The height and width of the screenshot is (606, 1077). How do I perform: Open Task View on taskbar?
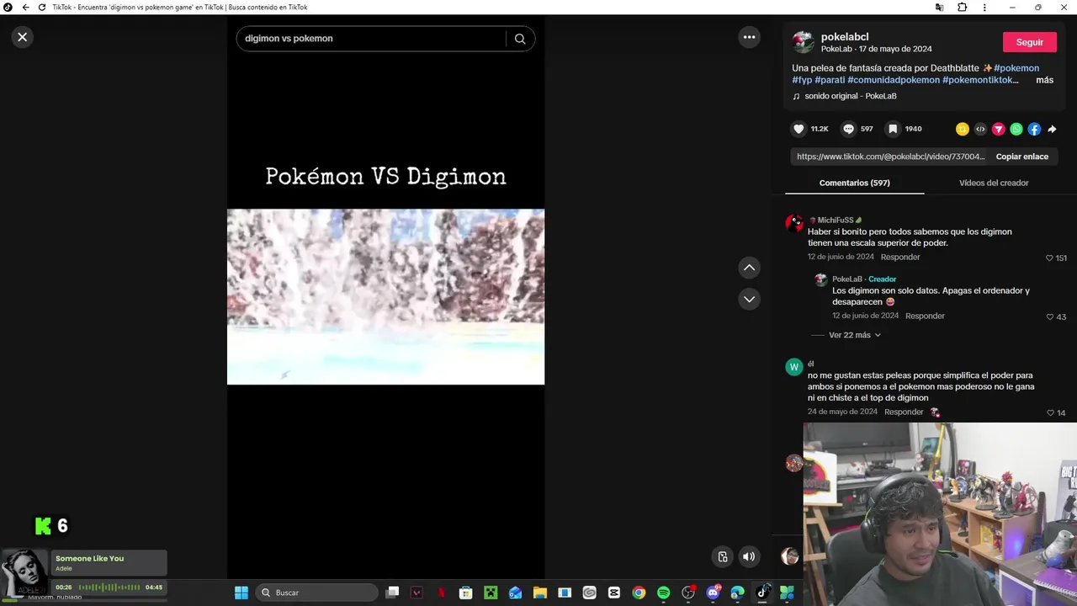pyautogui.click(x=392, y=593)
